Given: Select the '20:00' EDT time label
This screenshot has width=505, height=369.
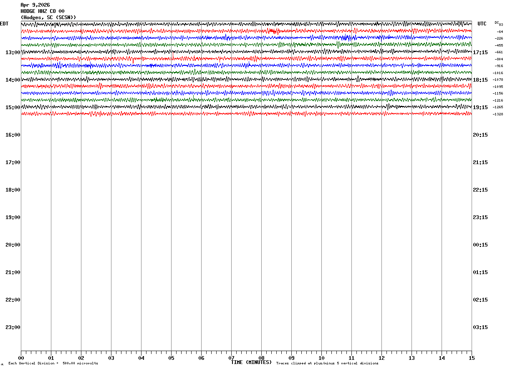Looking at the screenshot, I should (x=13, y=245).
